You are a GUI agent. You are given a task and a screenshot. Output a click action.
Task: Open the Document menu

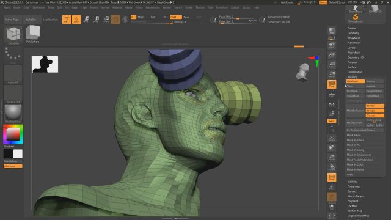pyautogui.click(x=38, y=7)
